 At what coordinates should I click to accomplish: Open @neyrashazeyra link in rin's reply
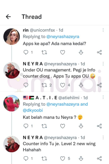(63, 37)
